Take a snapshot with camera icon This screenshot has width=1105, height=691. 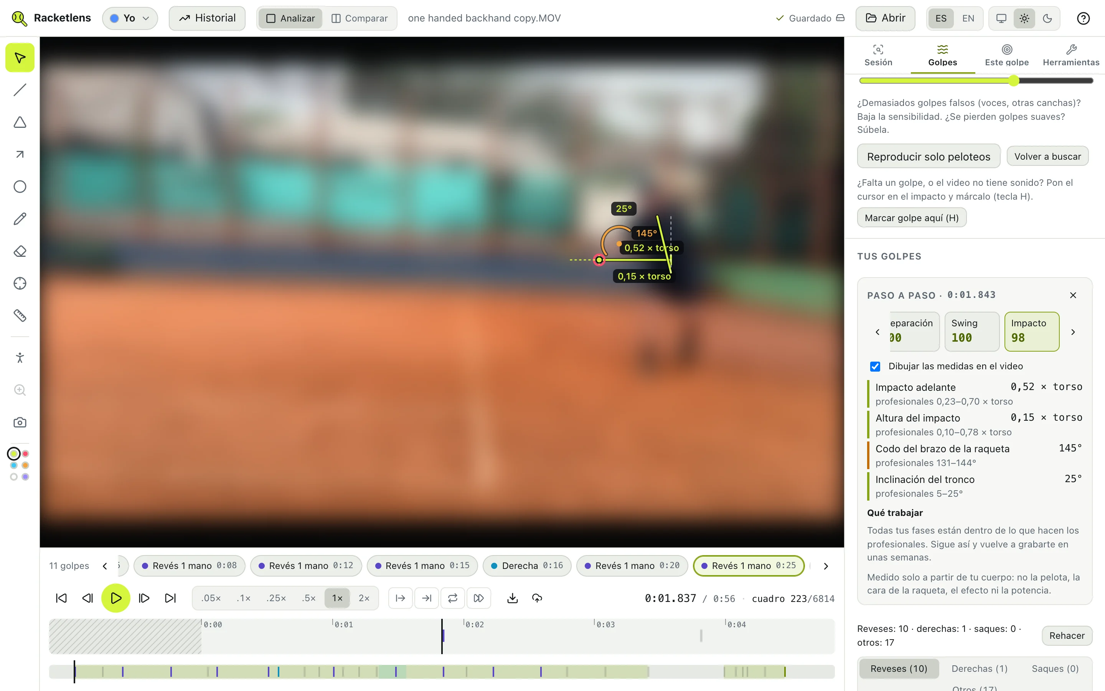(x=20, y=422)
